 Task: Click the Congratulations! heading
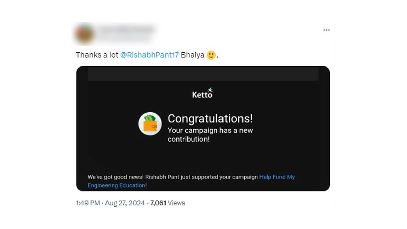pyautogui.click(x=210, y=119)
